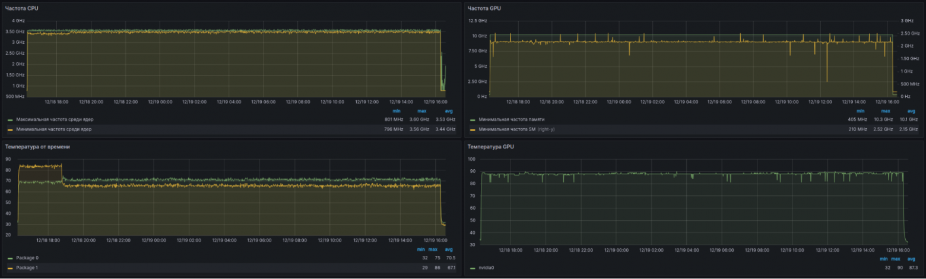Image resolution: width=926 pixels, height=279 pixels.
Task: Sort Температура от времени legend by min
Action: [421, 249]
